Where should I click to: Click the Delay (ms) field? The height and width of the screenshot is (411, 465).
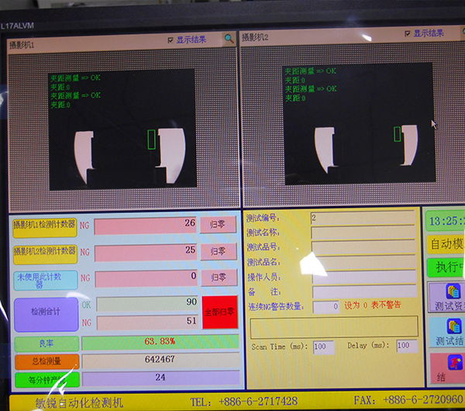406,346
